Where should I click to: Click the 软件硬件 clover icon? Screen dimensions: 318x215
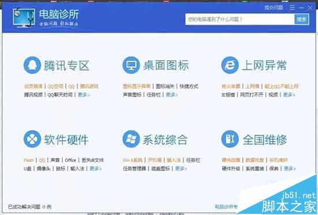[x=32, y=139]
